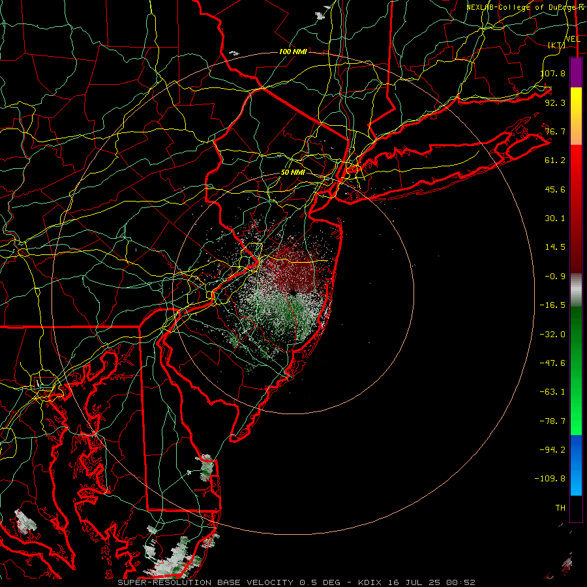Click the 100 NMI range ring label

[x=293, y=52]
